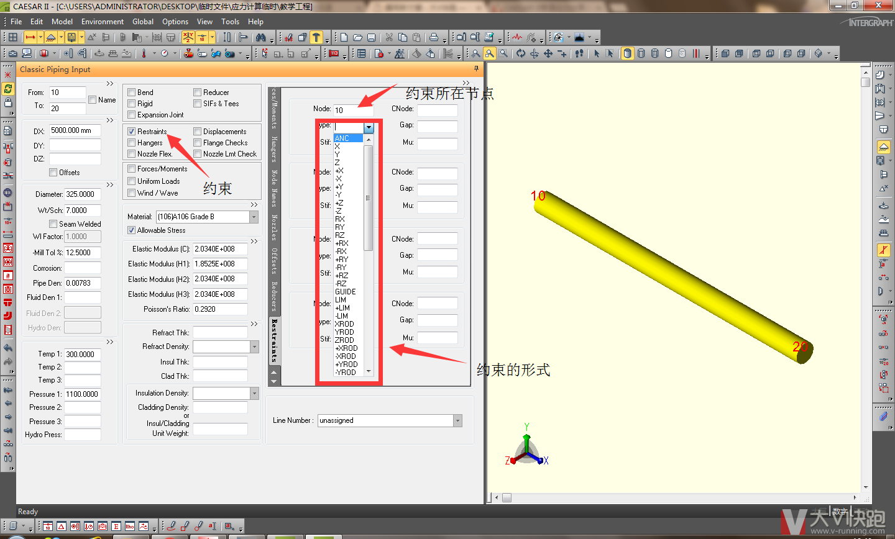
Task: Select the Pan view arrows icon
Action: [548, 53]
